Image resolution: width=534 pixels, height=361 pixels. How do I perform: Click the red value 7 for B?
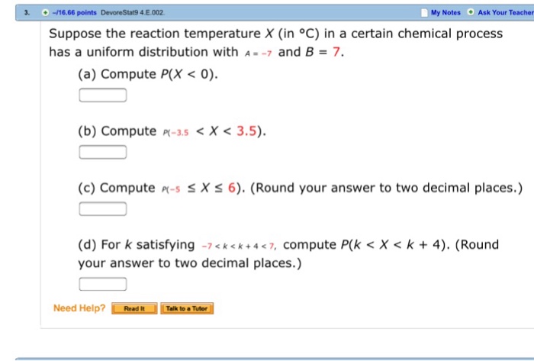coord(336,52)
